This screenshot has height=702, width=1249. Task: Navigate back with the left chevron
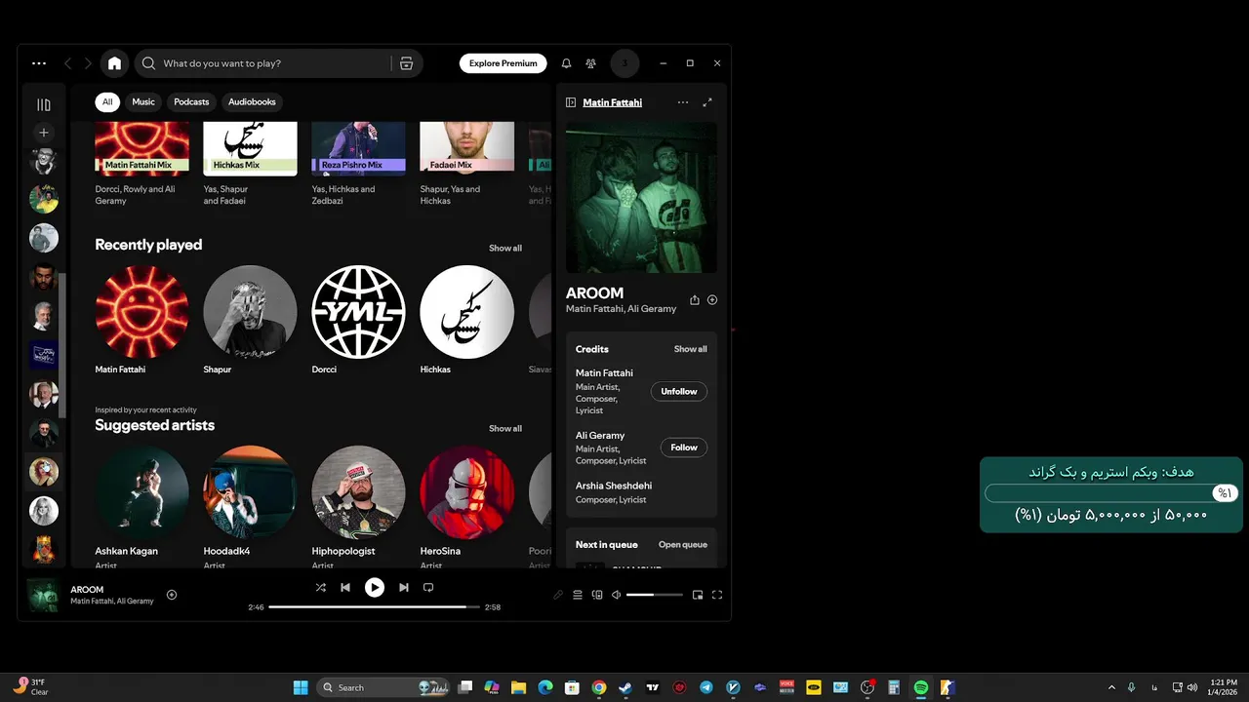click(67, 63)
